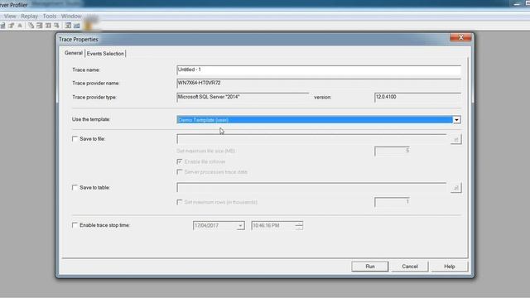Click the Trace provider type field
The width and height of the screenshot is (530, 298).
[x=243, y=98]
